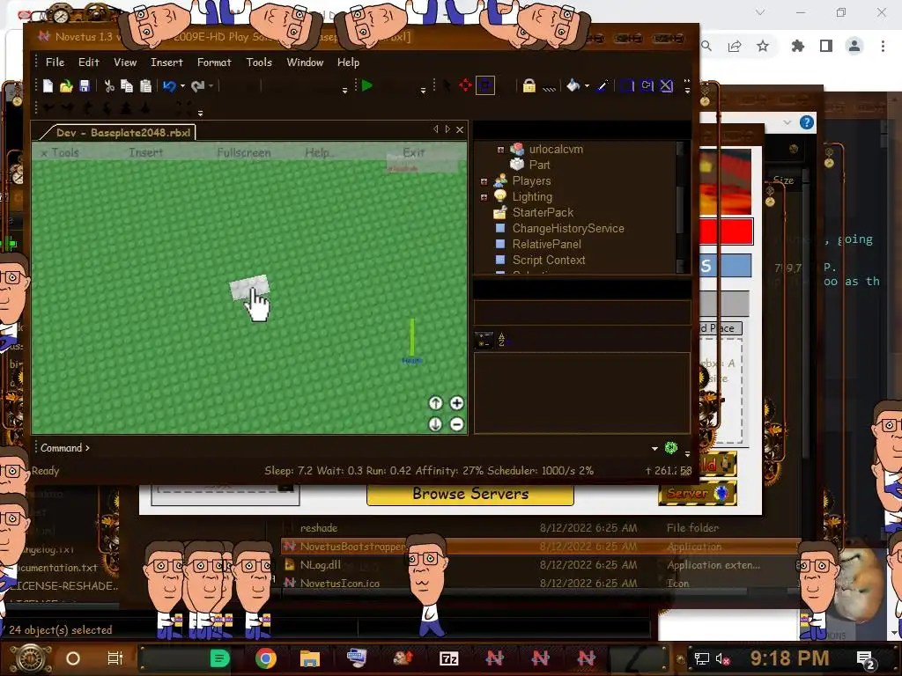Redo with the grey arrow icon

coord(197,86)
